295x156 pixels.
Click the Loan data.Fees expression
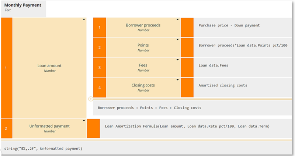point(213,65)
